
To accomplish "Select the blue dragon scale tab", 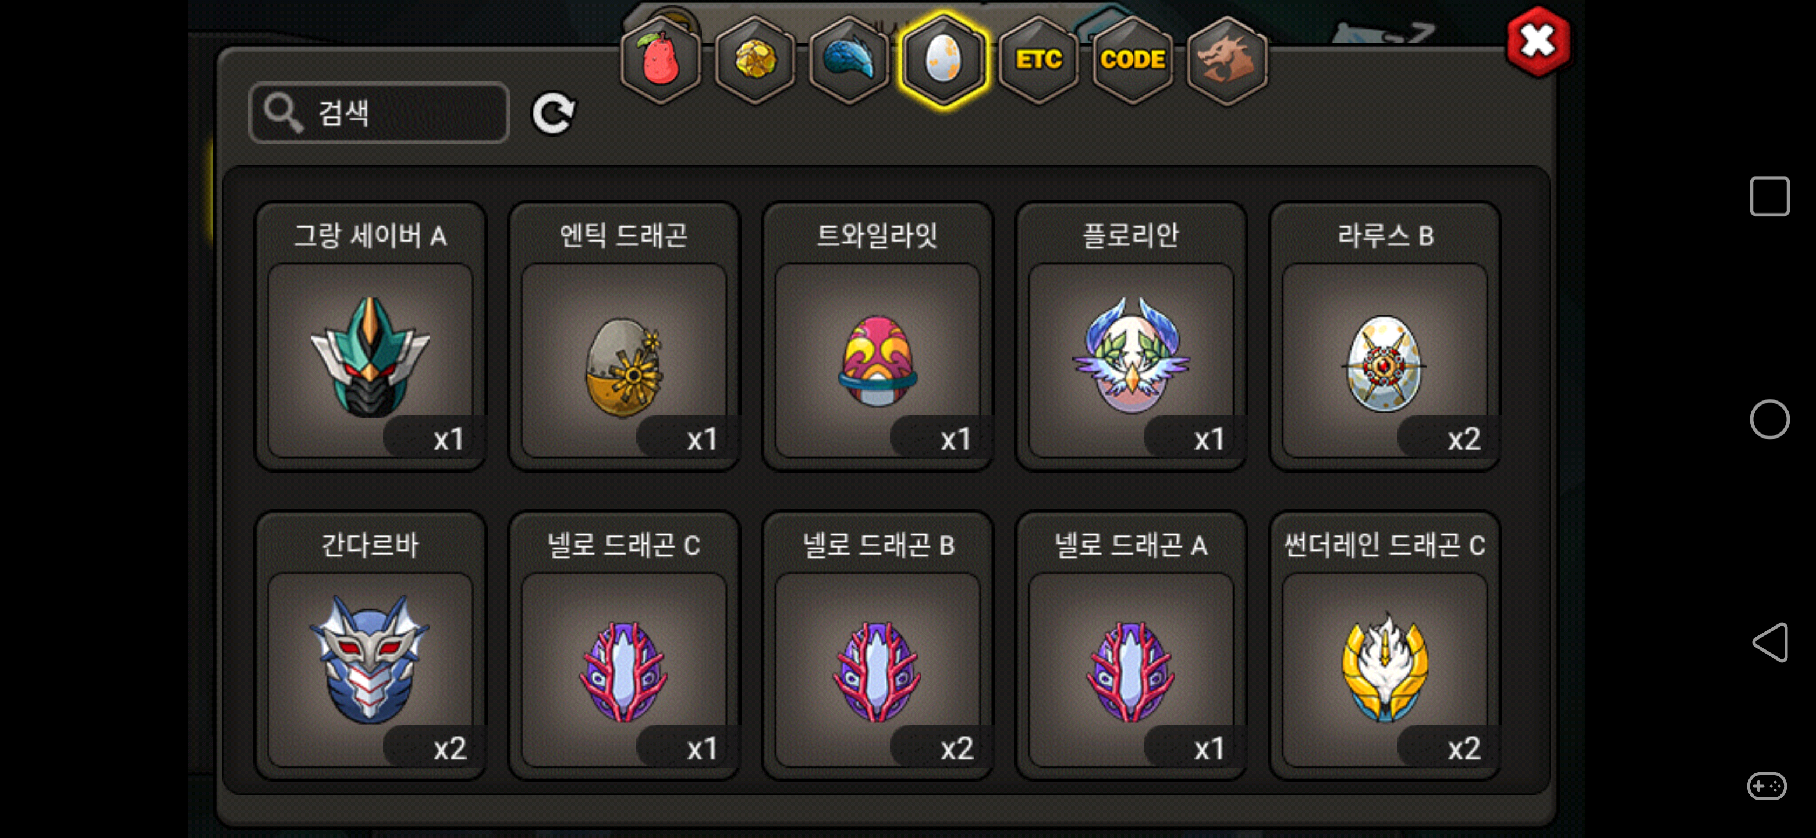I will tap(849, 60).
